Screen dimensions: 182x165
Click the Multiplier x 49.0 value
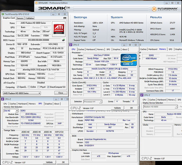[92, 89]
